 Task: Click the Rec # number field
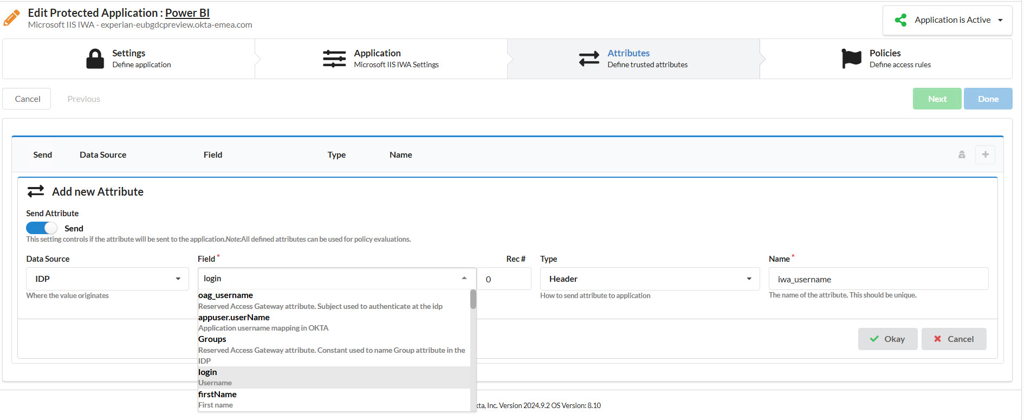pos(504,279)
